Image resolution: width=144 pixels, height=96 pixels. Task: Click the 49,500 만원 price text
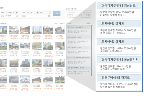(37, 39)
